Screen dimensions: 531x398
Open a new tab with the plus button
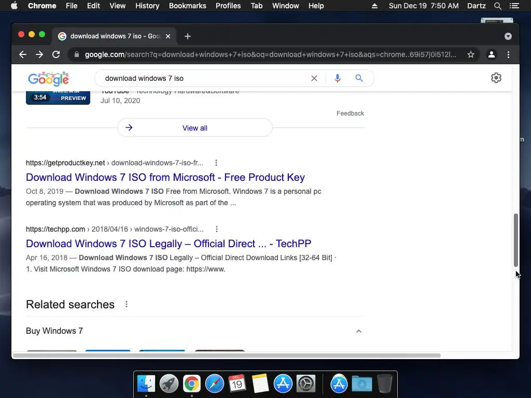click(x=188, y=36)
